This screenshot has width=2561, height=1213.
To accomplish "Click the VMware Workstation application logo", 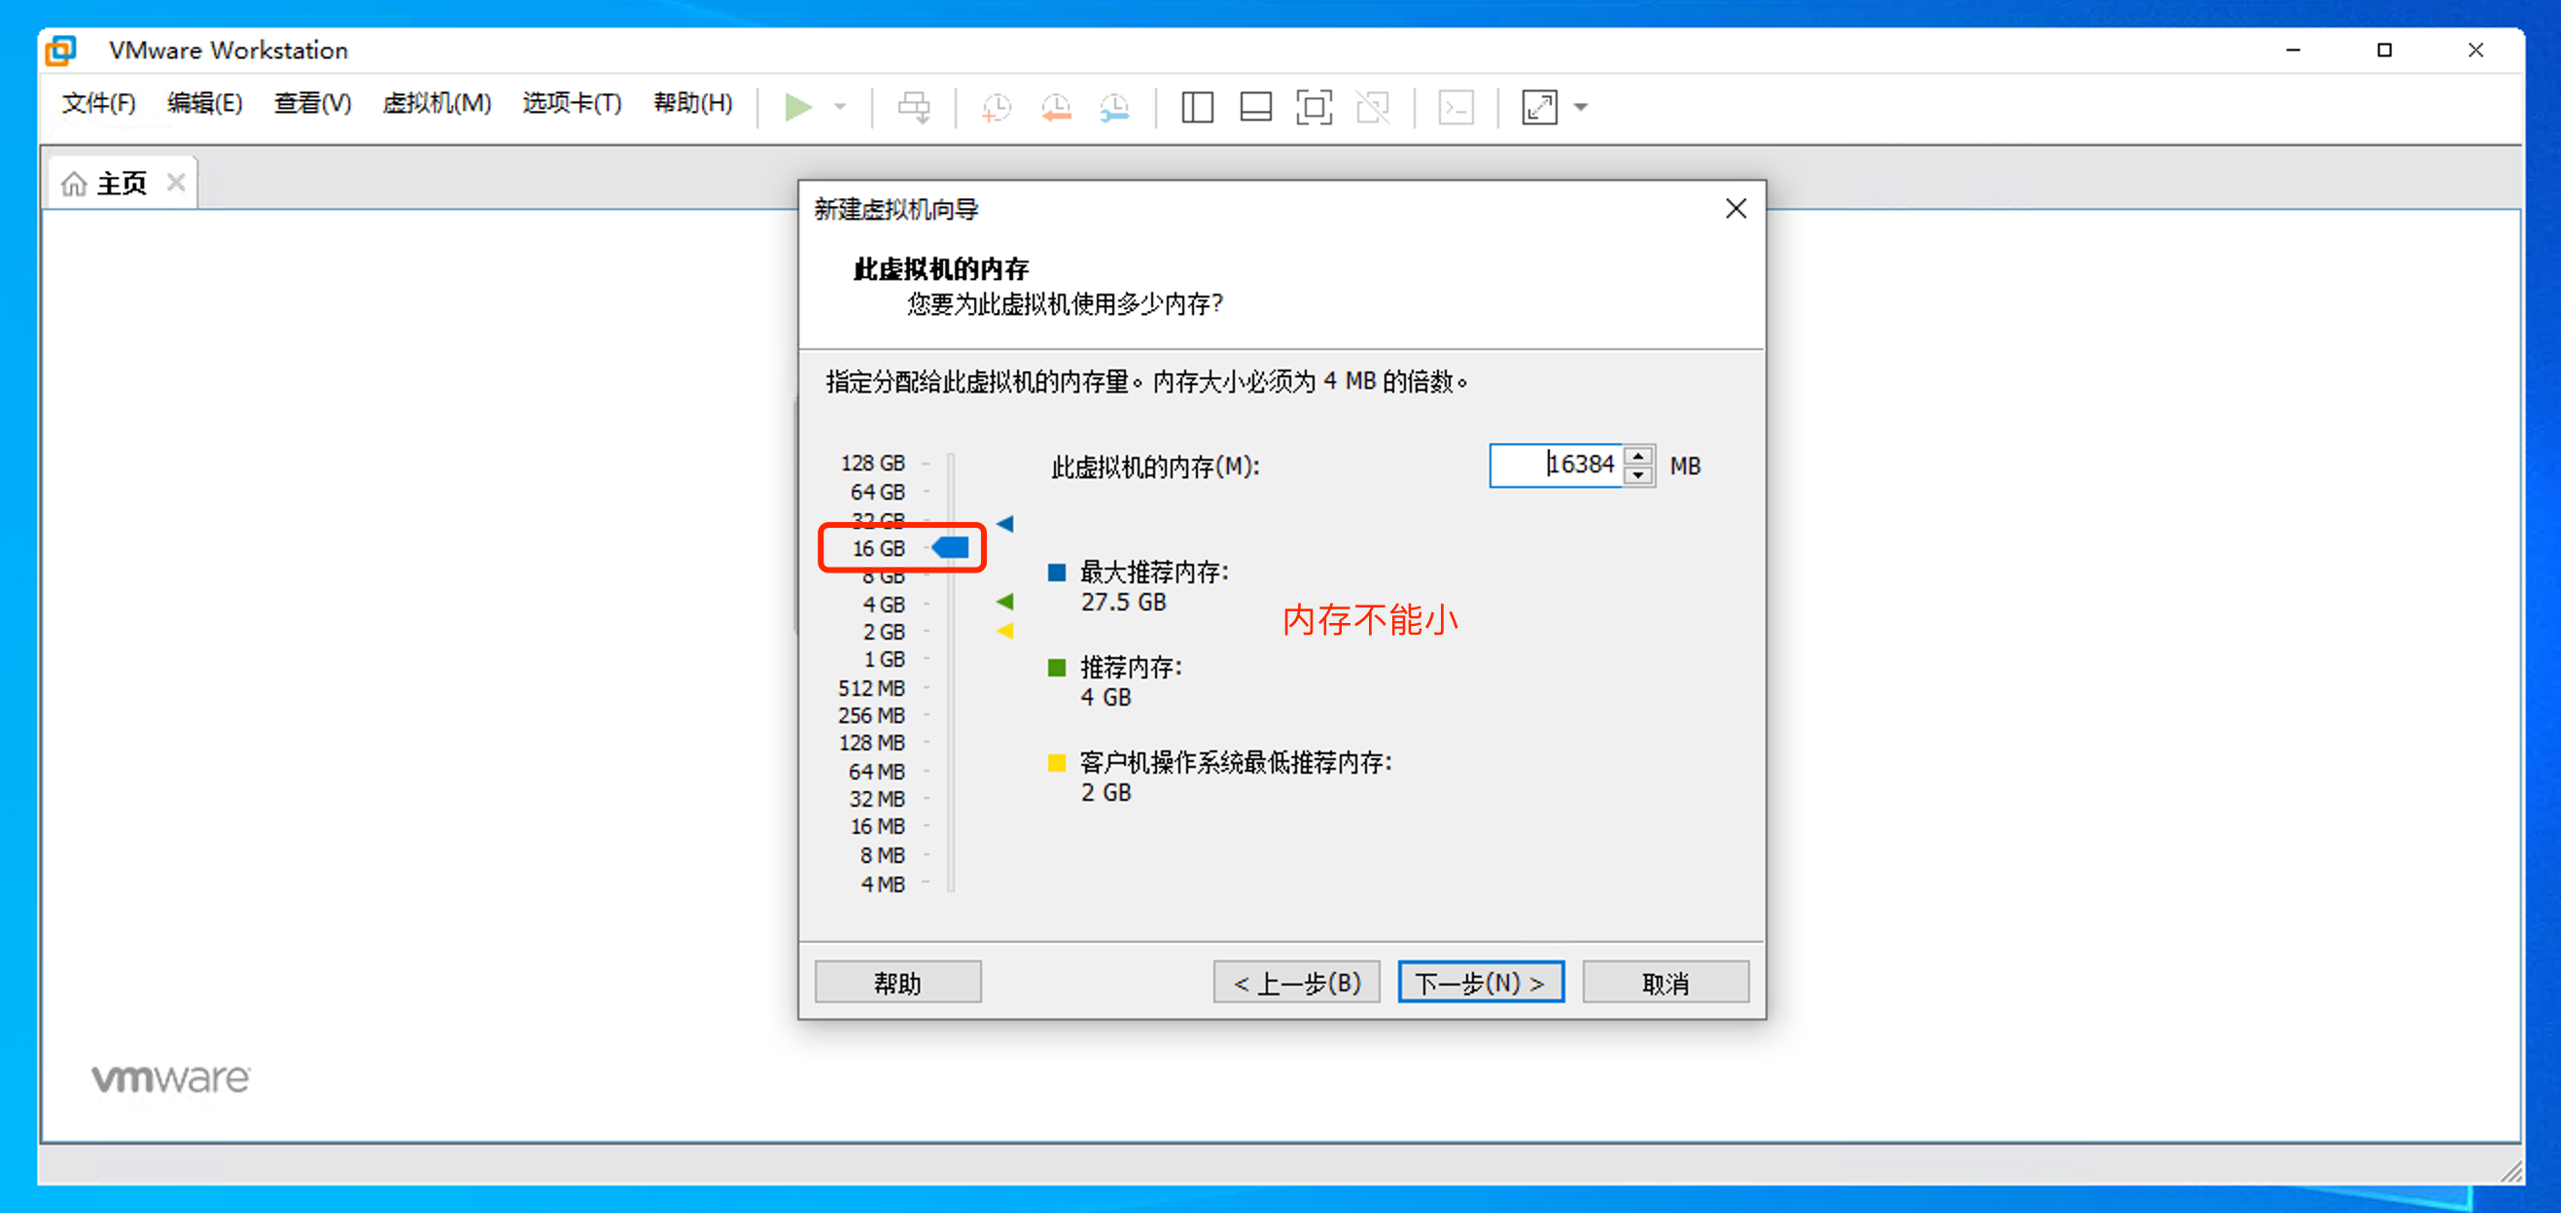I will pos(59,50).
